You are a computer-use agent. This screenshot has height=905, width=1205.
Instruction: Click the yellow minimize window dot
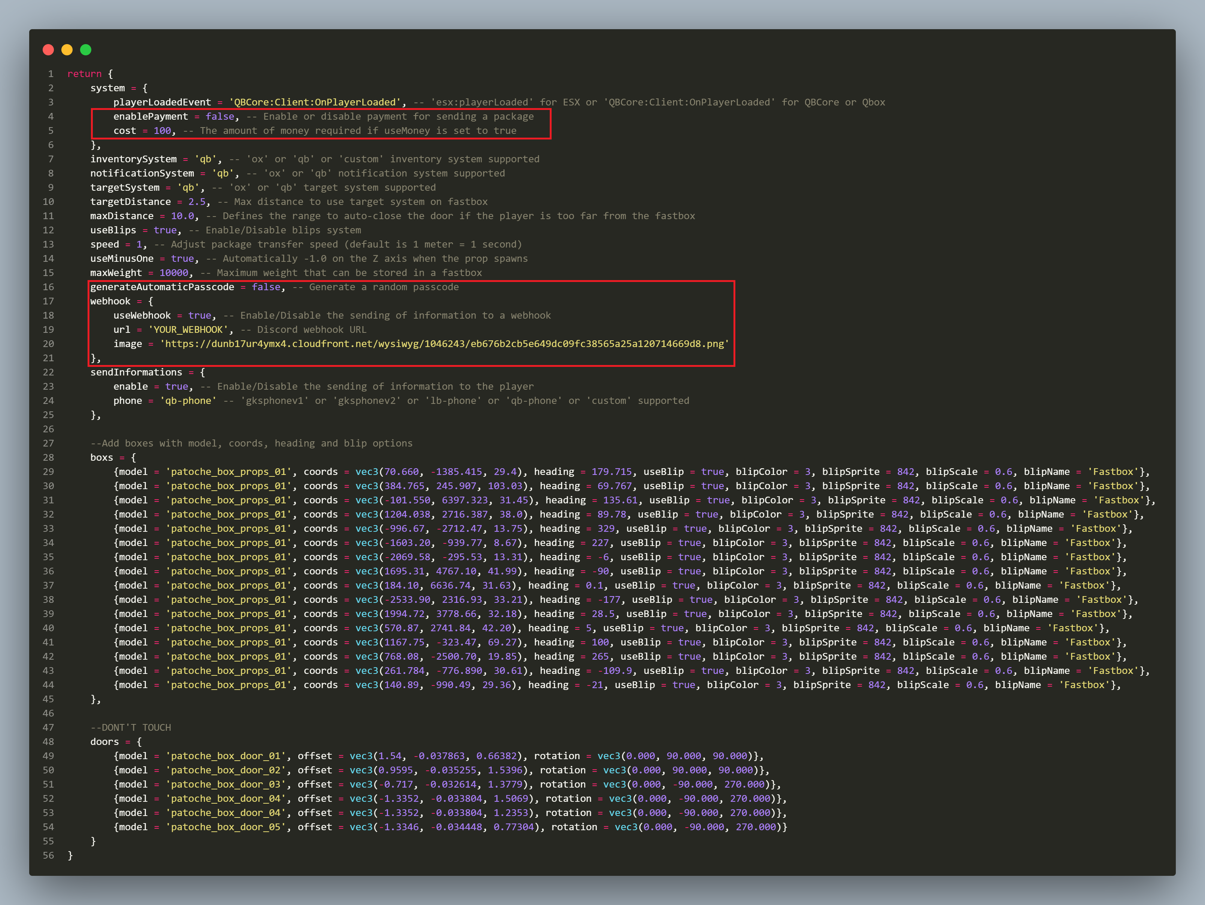pyautogui.click(x=67, y=50)
